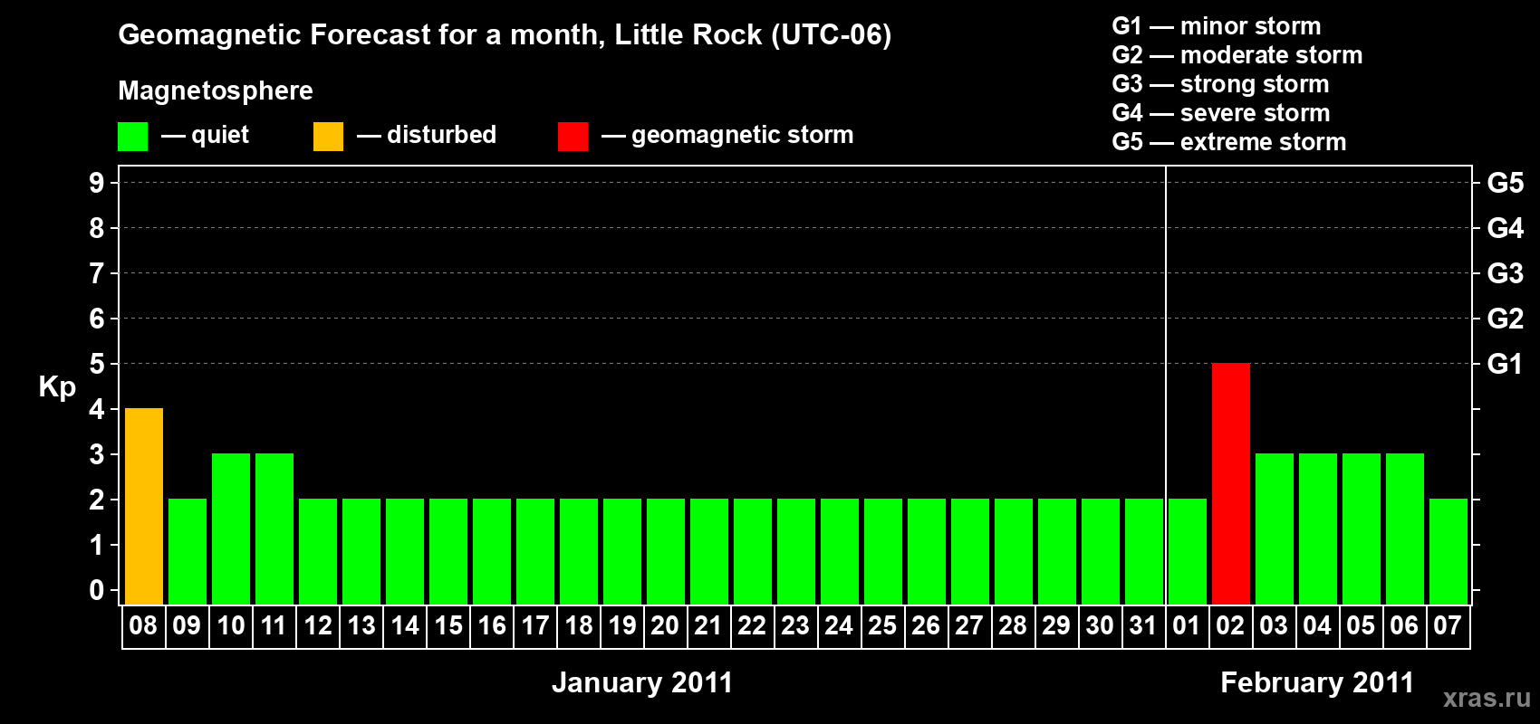Click the date label 04 in February
The height and width of the screenshot is (724, 1540).
pyautogui.click(x=1317, y=626)
